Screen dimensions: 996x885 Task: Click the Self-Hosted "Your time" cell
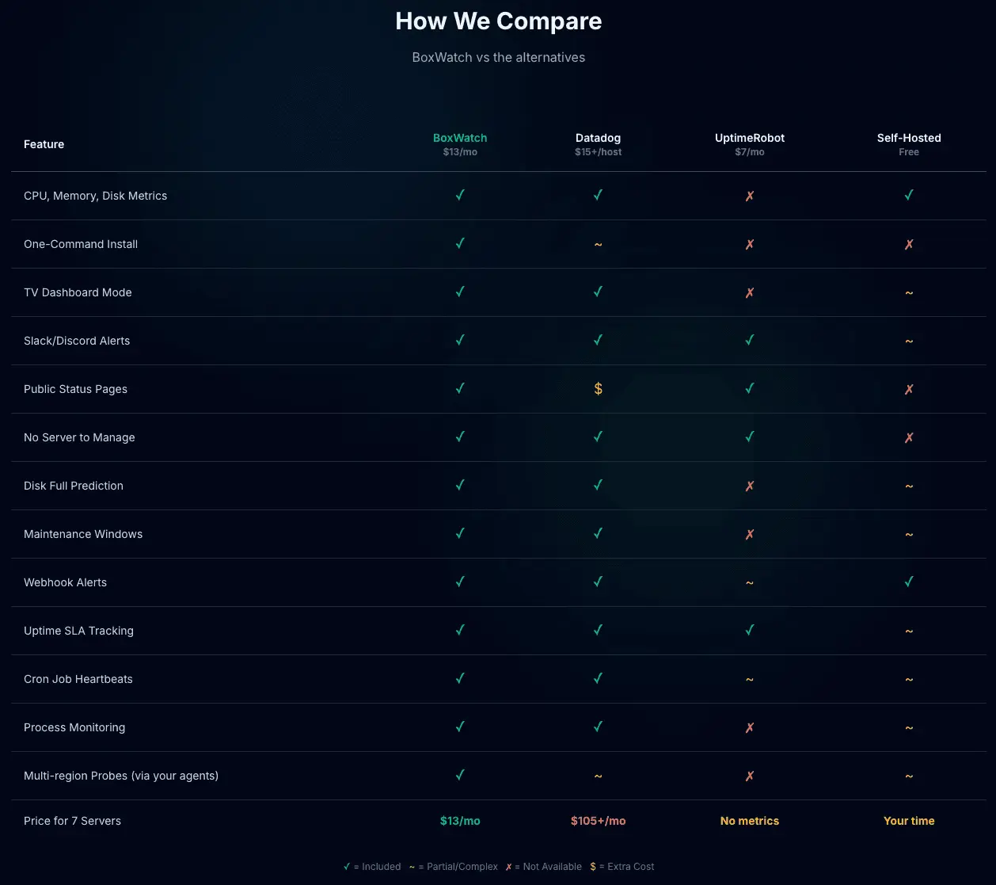point(909,821)
